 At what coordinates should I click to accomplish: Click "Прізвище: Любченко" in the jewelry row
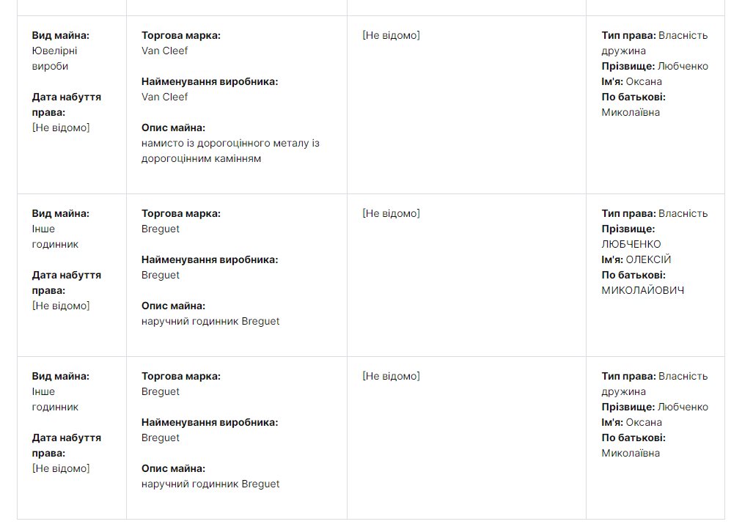pyautogui.click(x=655, y=66)
